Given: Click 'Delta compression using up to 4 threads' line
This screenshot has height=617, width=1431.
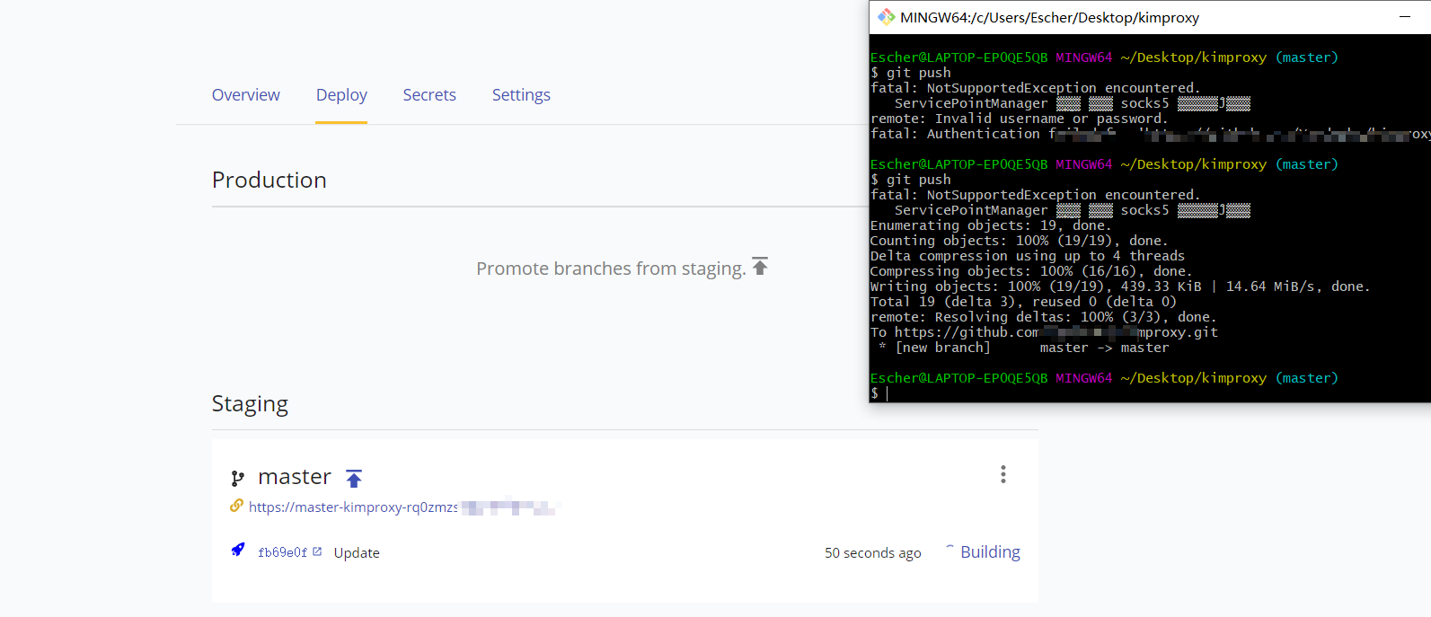Looking at the screenshot, I should (x=1027, y=256).
